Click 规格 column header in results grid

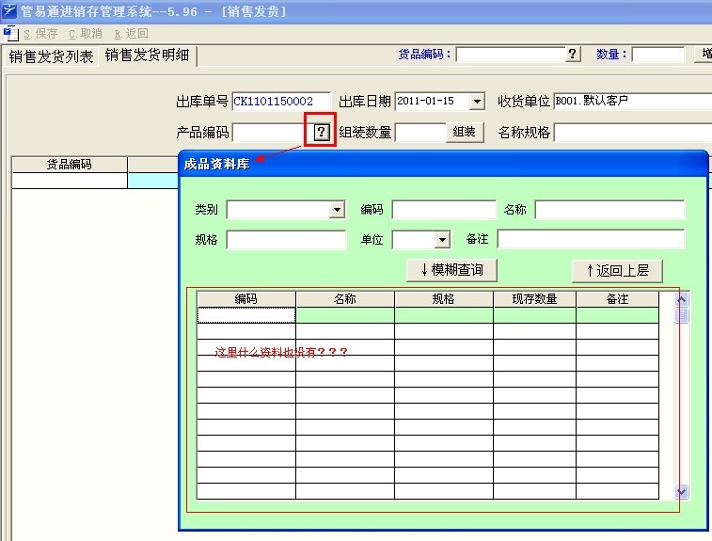[x=444, y=299]
